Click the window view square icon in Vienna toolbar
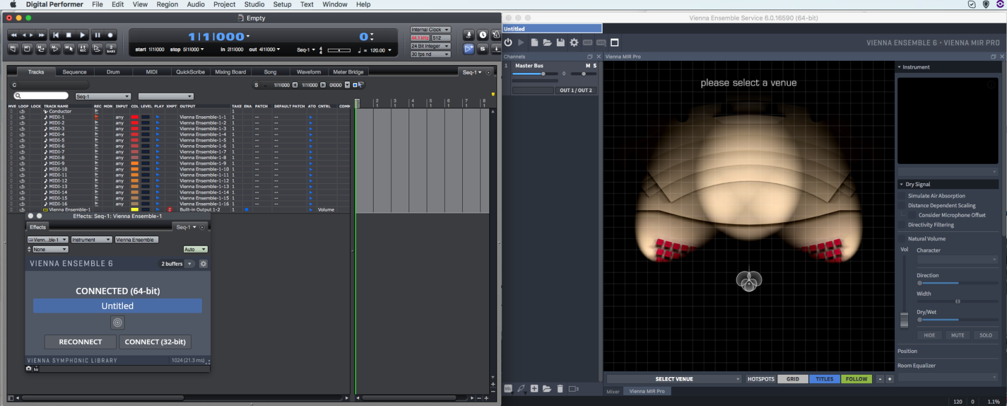The height and width of the screenshot is (406, 1007). (615, 42)
